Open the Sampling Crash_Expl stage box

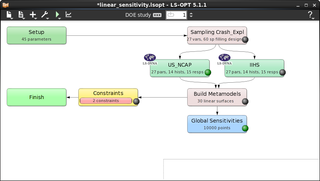[x=217, y=35]
